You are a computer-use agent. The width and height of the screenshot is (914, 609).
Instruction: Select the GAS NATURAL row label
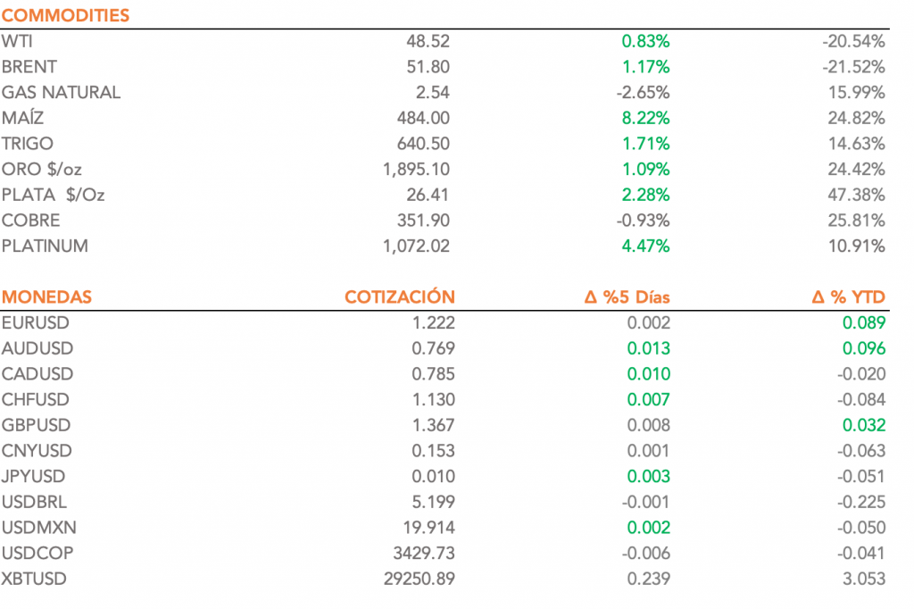tap(61, 92)
